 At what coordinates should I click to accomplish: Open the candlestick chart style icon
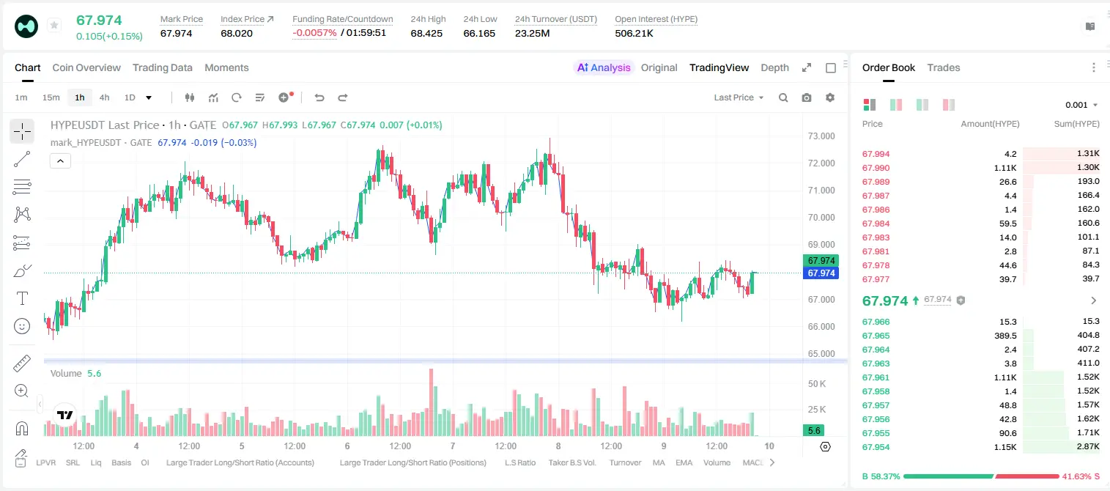click(x=190, y=97)
